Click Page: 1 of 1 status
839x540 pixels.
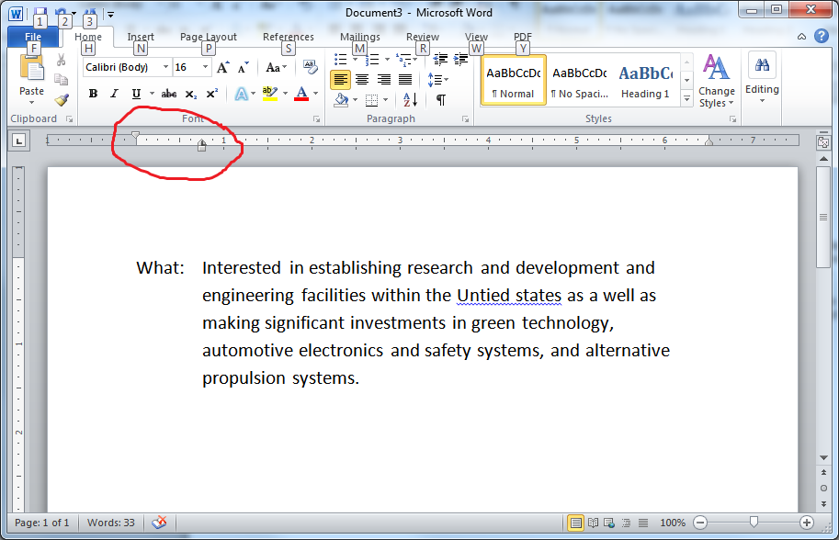(41, 523)
